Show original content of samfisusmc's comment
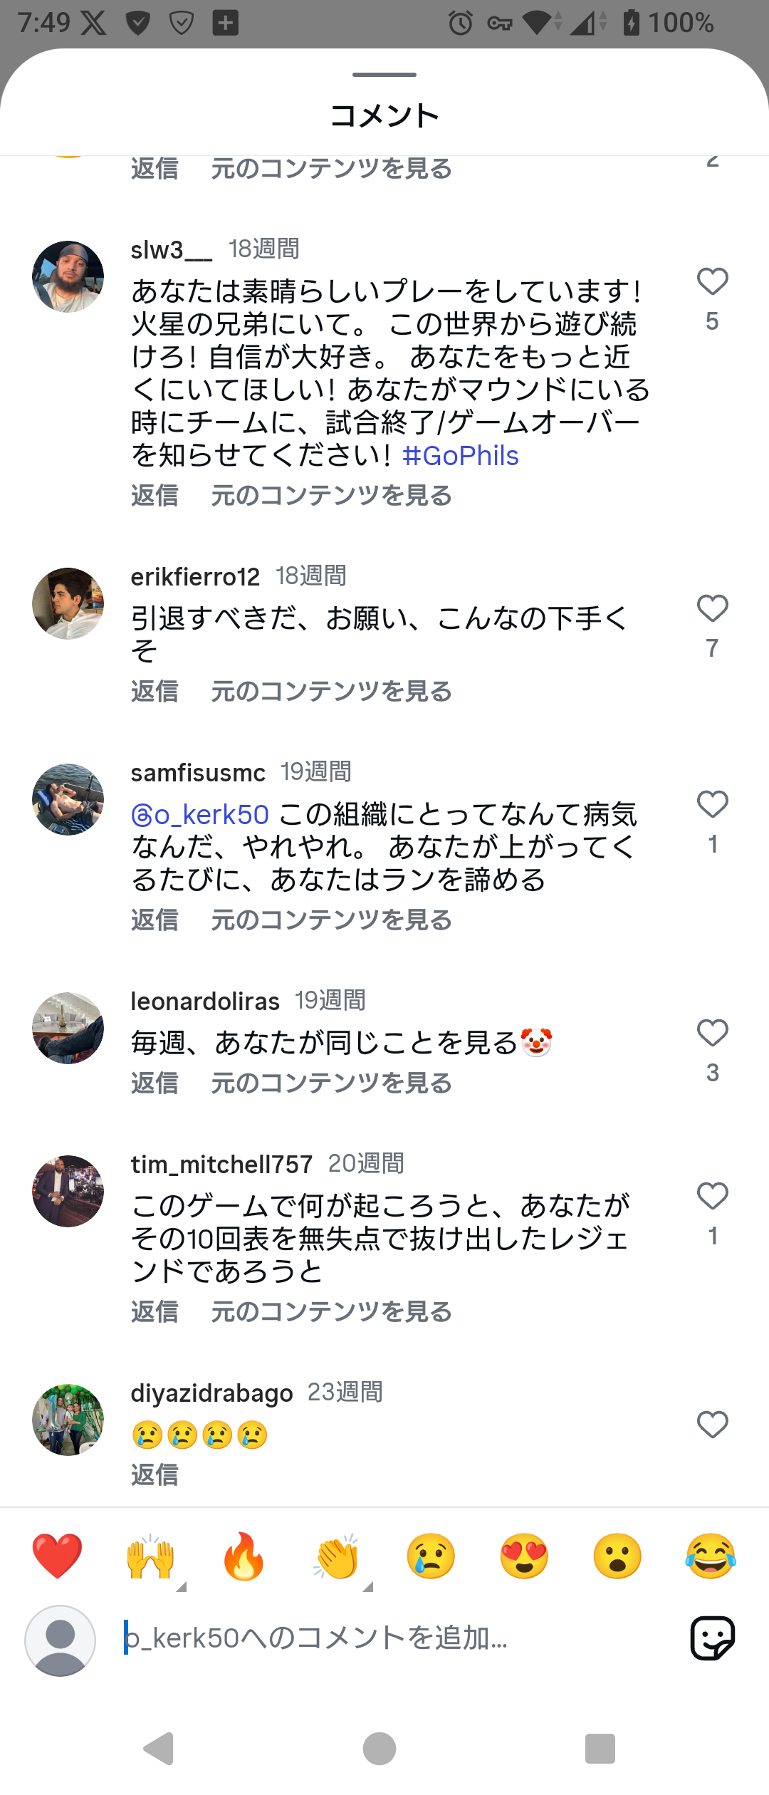 331,920
